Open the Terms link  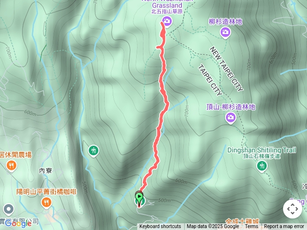click(251, 227)
